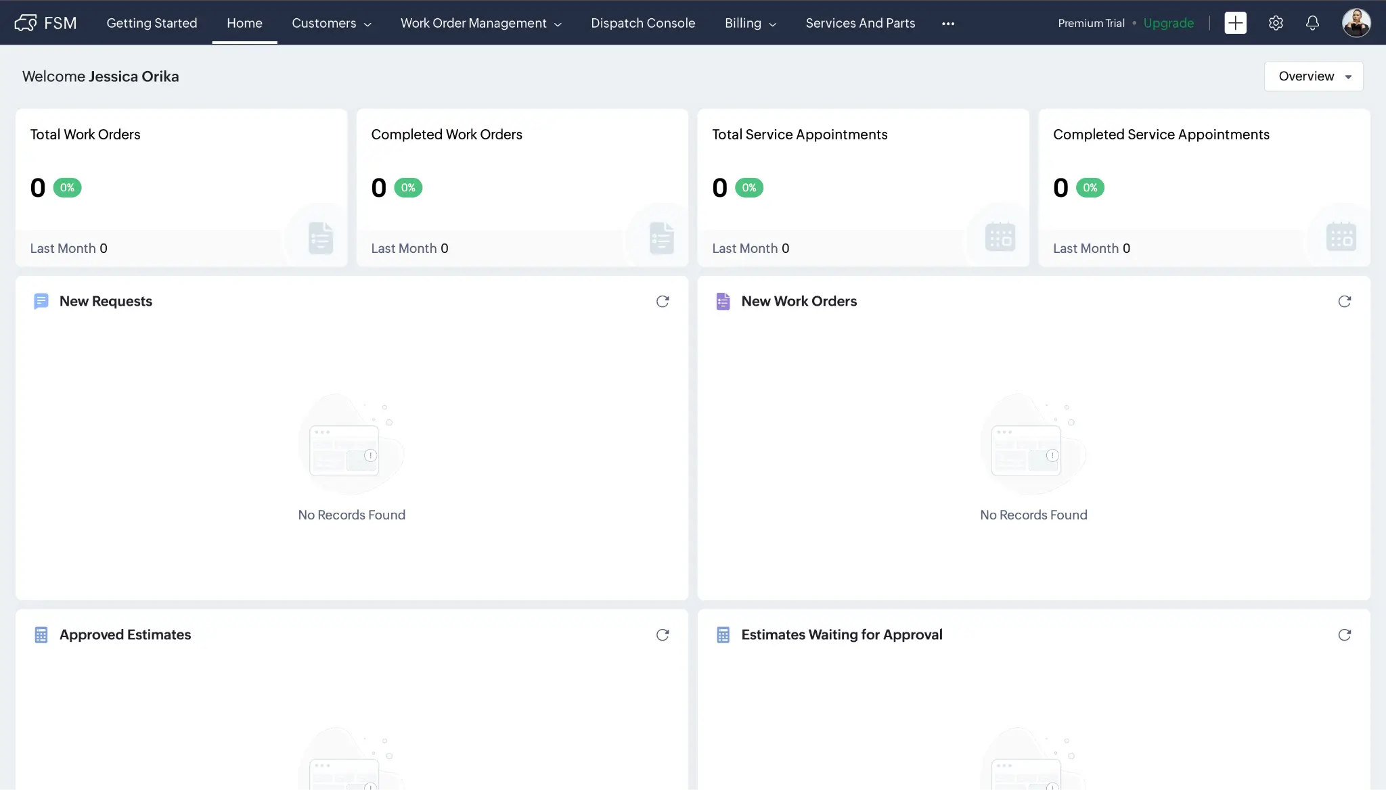Open the Services And Parts tab
This screenshot has width=1386, height=790.
point(860,23)
